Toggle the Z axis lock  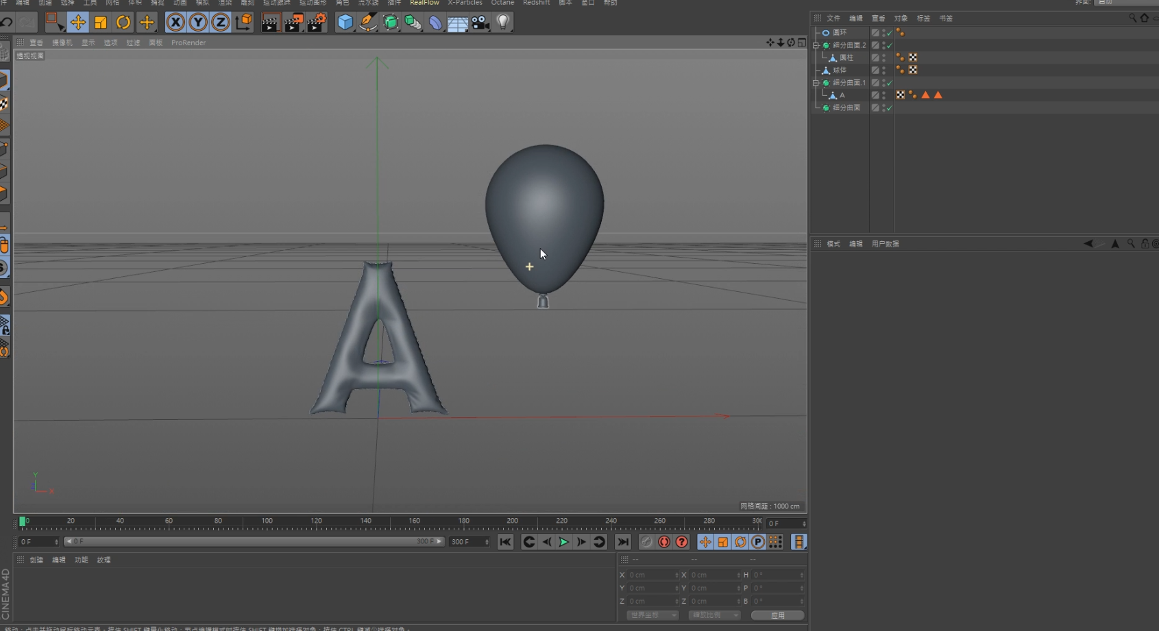pos(221,23)
